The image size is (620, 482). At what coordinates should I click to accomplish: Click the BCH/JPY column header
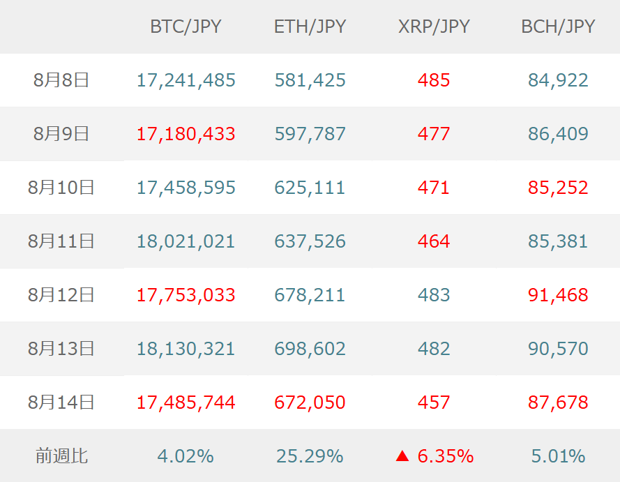click(x=558, y=27)
